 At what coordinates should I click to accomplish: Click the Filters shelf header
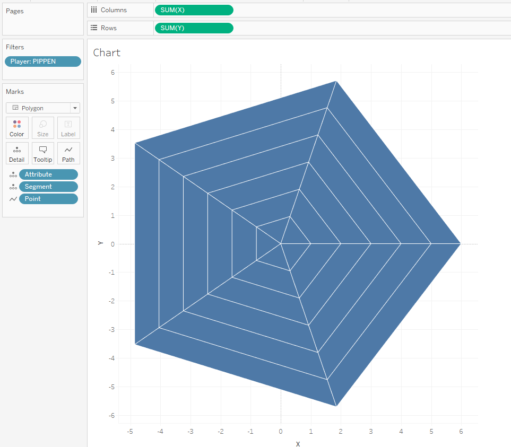(16, 47)
